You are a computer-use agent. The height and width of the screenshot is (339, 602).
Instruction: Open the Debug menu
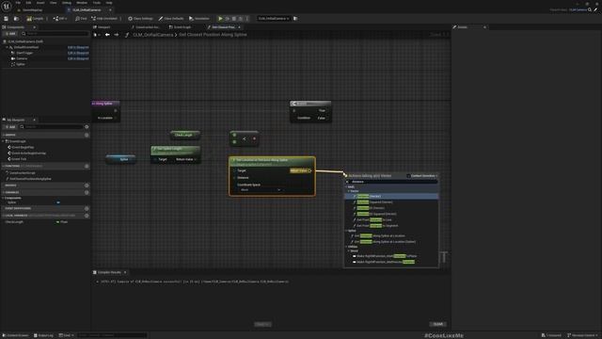(x=67, y=3)
